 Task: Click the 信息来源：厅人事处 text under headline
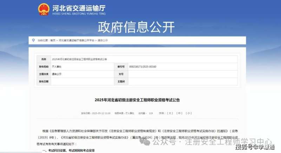pyautogui.click(x=124, y=113)
